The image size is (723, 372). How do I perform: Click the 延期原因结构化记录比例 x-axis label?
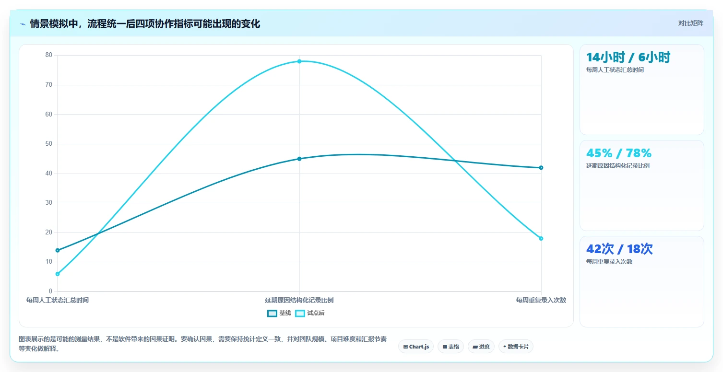point(299,300)
